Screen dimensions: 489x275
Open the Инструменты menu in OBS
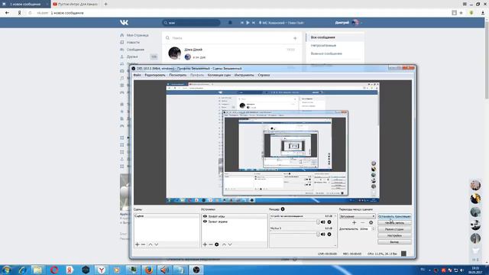pos(244,75)
